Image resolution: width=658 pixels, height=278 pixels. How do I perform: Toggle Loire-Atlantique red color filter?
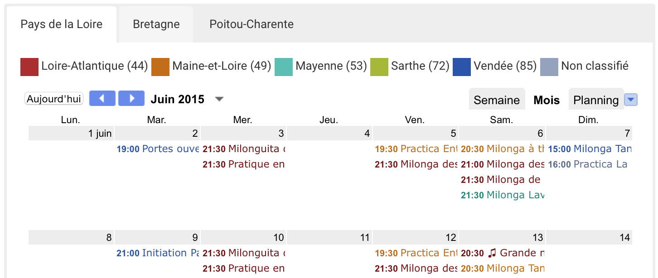click(29, 67)
